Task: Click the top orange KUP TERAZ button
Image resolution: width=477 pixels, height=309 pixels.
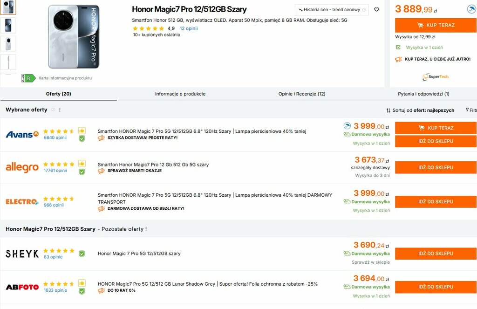Action: [x=436, y=25]
